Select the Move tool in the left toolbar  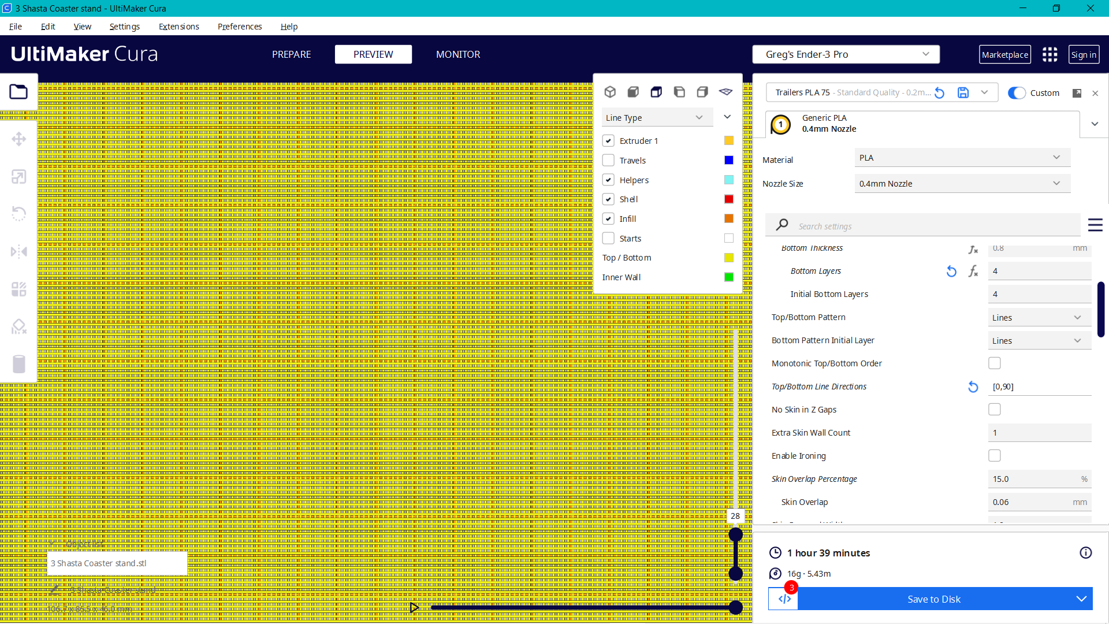tap(19, 139)
